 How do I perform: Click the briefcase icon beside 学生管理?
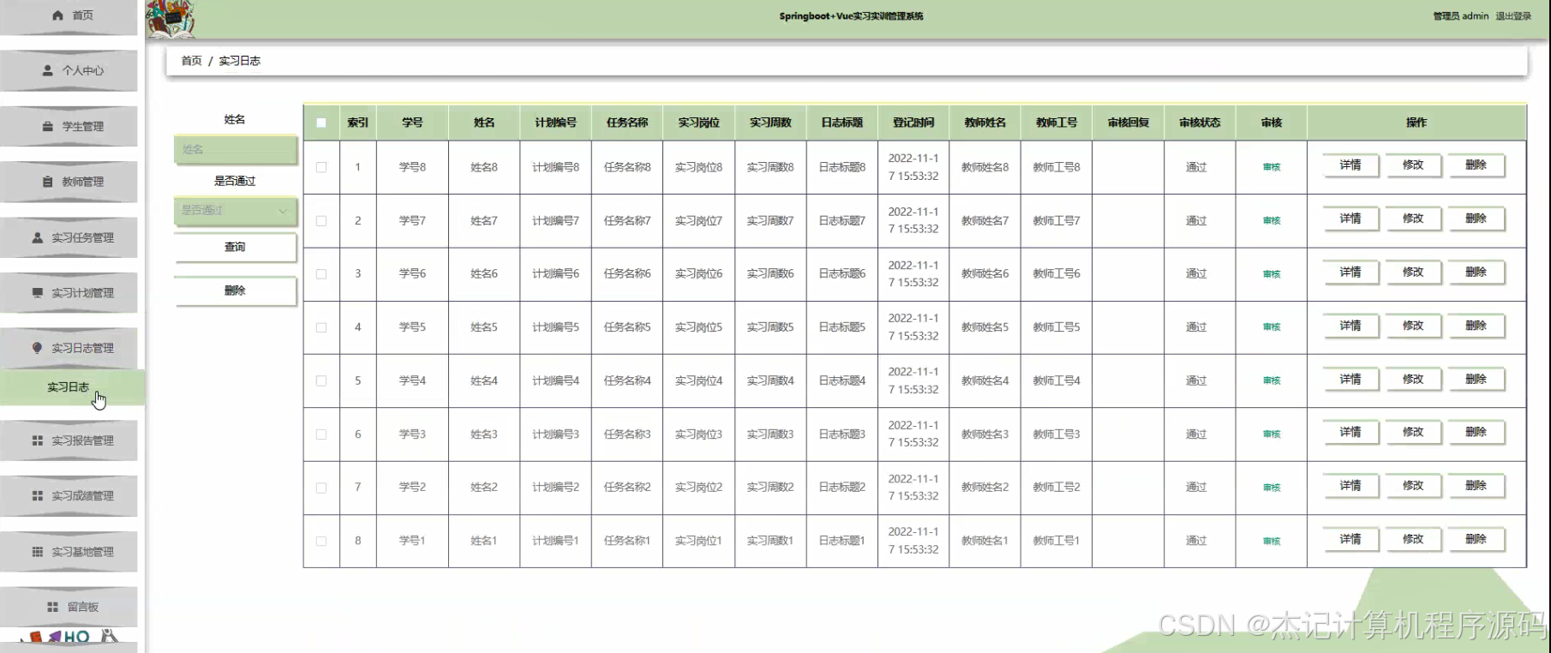[48, 126]
